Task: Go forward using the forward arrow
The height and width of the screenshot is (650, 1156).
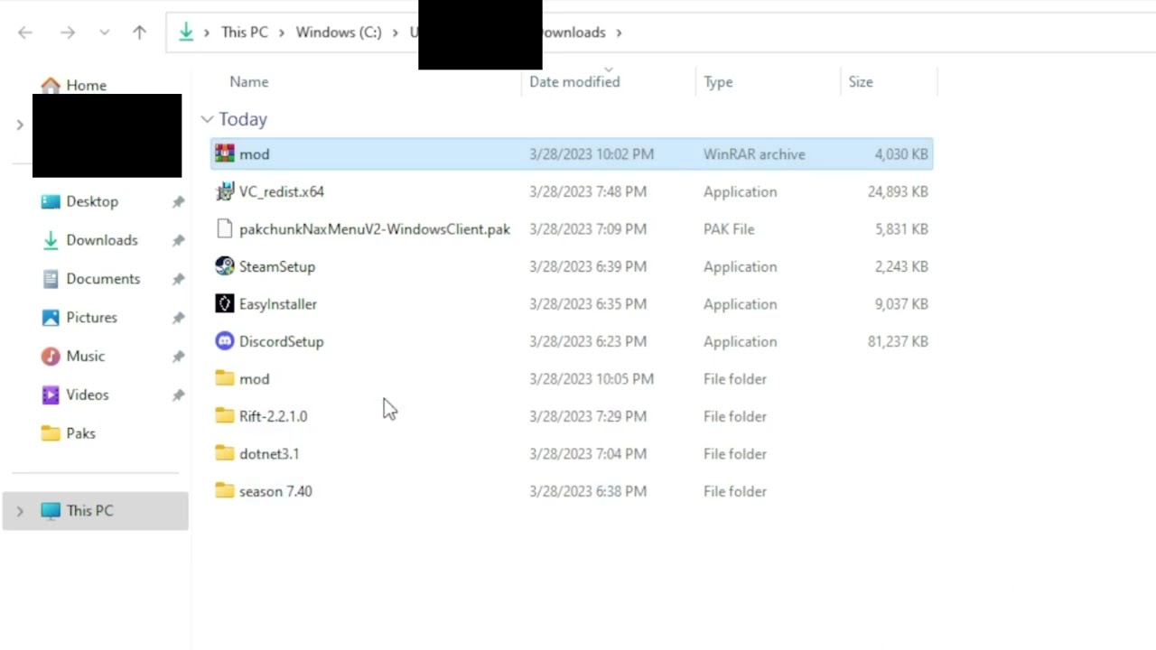Action: click(x=68, y=32)
